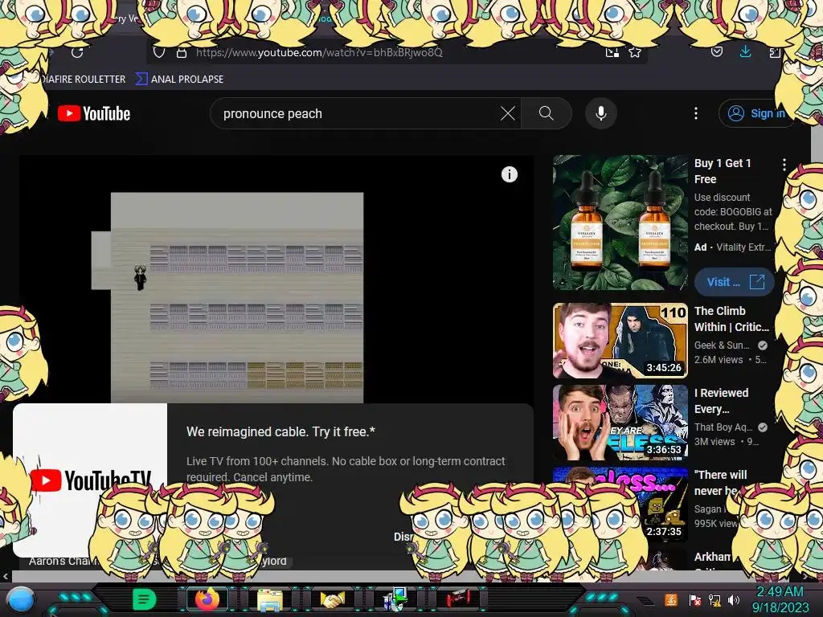
Task: Open the Vitality oil ad thumbnail
Action: click(x=620, y=223)
